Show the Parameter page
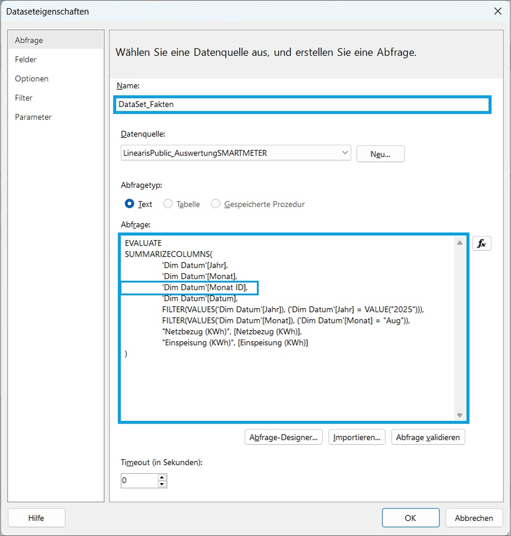This screenshot has width=511, height=536. [x=33, y=117]
